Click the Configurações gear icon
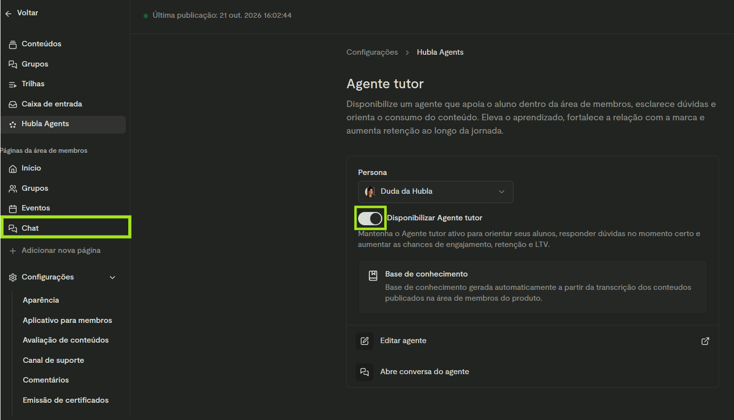This screenshot has width=734, height=420. click(13, 278)
